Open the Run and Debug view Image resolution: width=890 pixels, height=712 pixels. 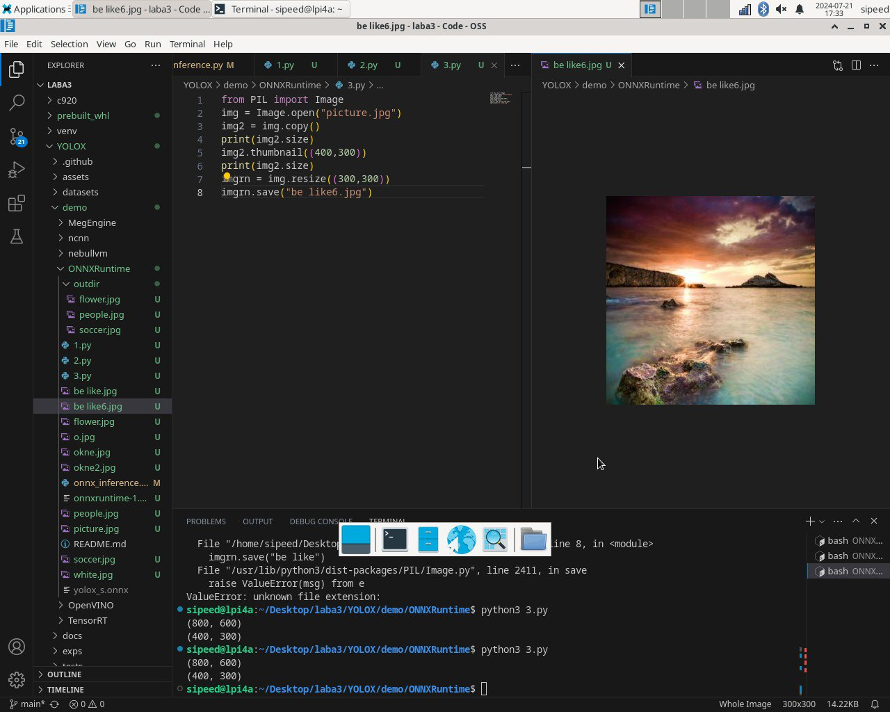tap(17, 170)
